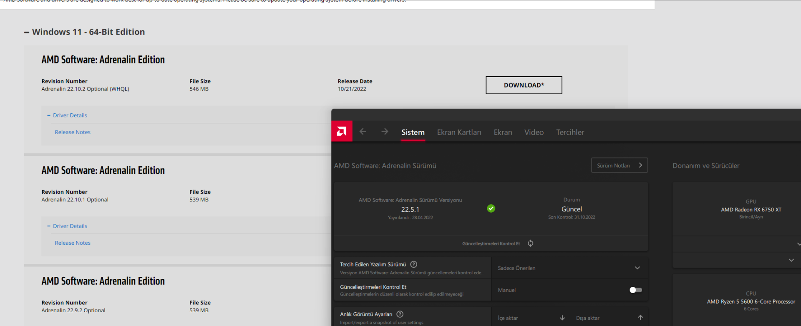Open the Ekran tab
Viewport: 801px width, 326px height.
[x=503, y=132]
